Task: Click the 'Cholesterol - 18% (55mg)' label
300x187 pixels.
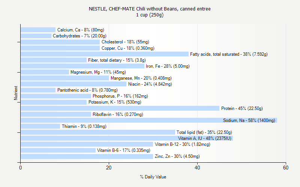Action: tap(125, 42)
